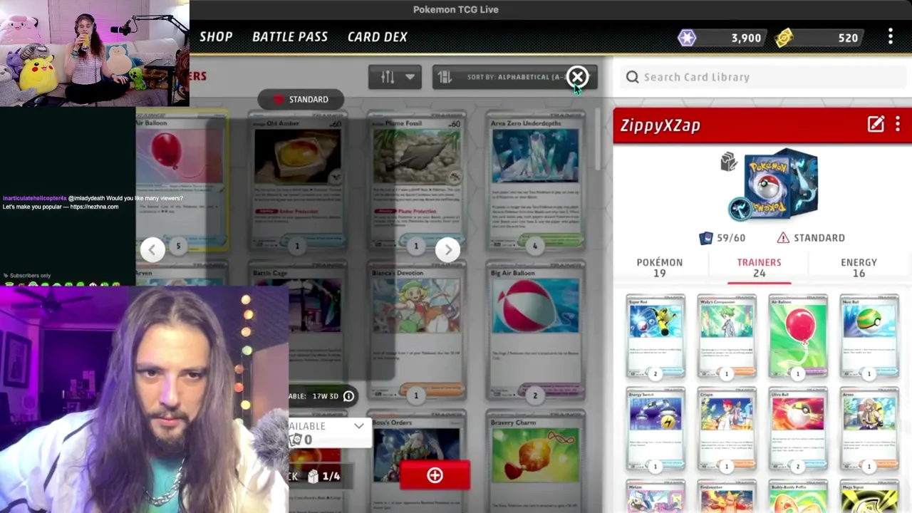Select the Big Air Balloon card
The width and height of the screenshot is (912, 513).
tap(535, 331)
